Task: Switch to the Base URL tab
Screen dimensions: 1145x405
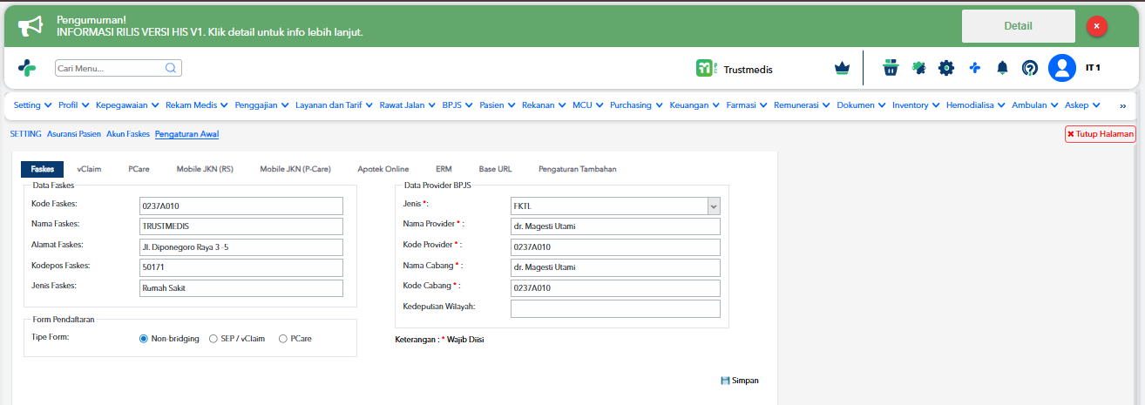Action: click(495, 169)
